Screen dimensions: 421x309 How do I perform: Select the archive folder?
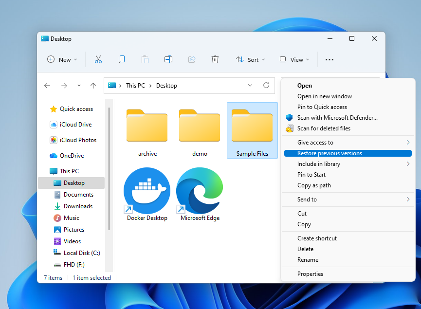tap(147, 131)
